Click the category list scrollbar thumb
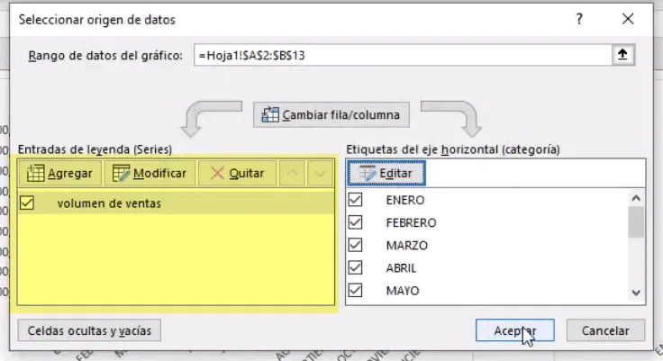 [636, 221]
